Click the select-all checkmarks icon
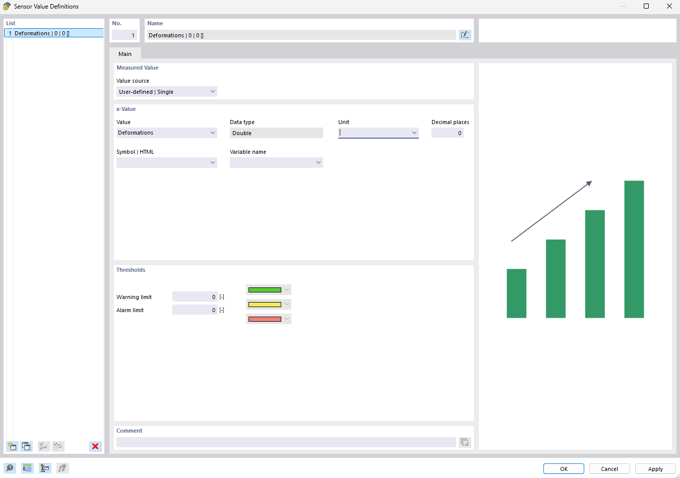 [x=44, y=446]
